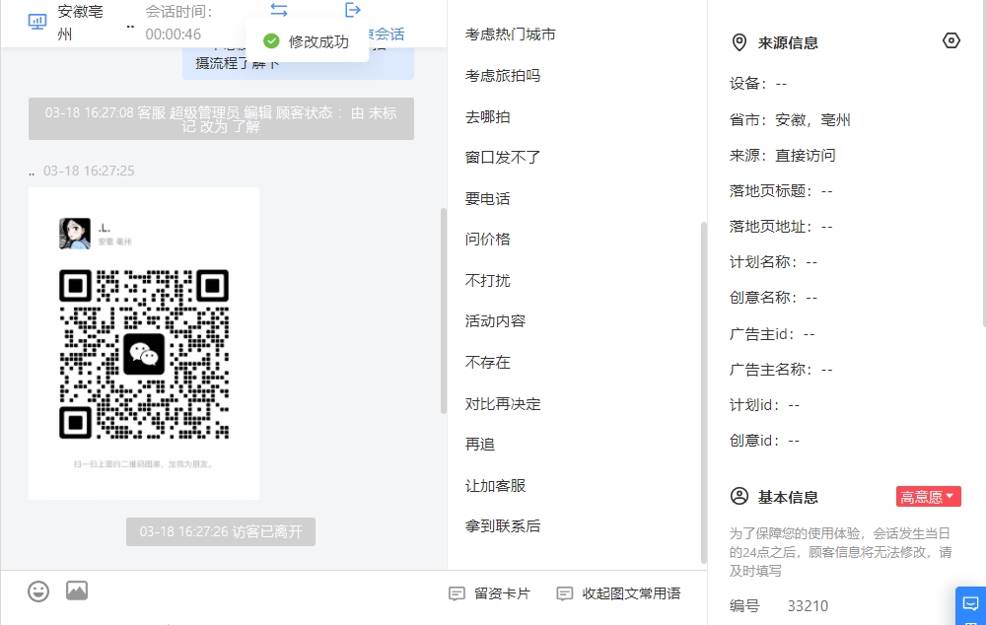The height and width of the screenshot is (625, 986).
Task: Click the transfer conversation arrows icon
Action: (279, 10)
